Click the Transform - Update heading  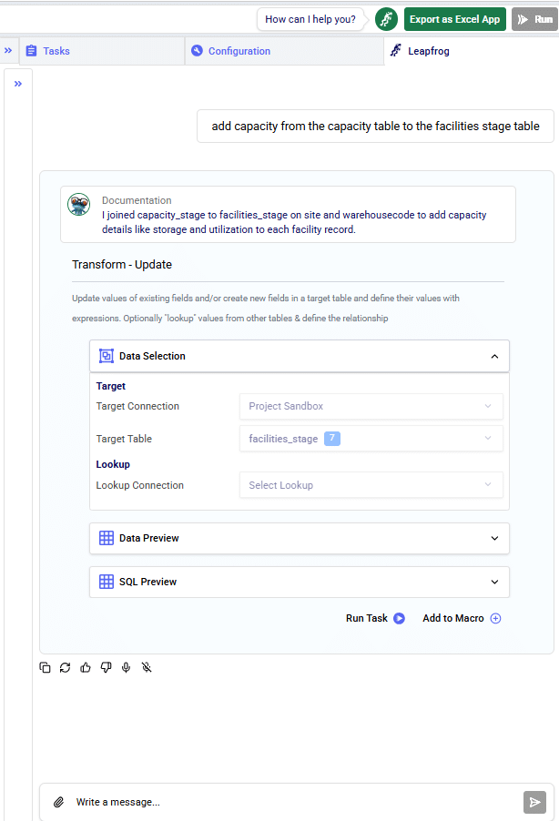(x=122, y=265)
